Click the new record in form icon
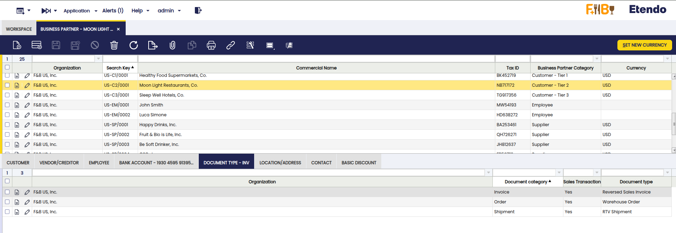This screenshot has width=676, height=233. pyautogui.click(x=17, y=45)
